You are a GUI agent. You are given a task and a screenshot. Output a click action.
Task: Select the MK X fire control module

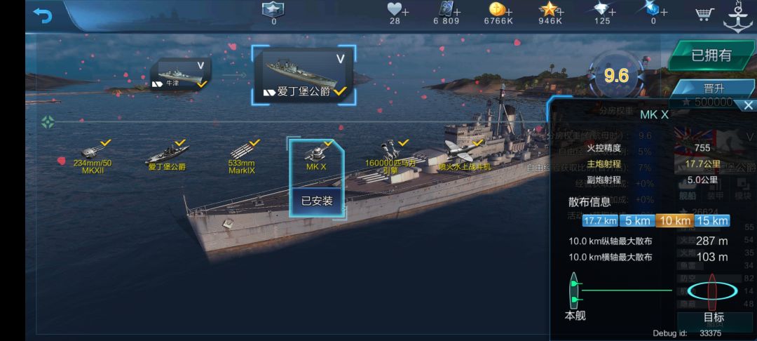point(317,157)
